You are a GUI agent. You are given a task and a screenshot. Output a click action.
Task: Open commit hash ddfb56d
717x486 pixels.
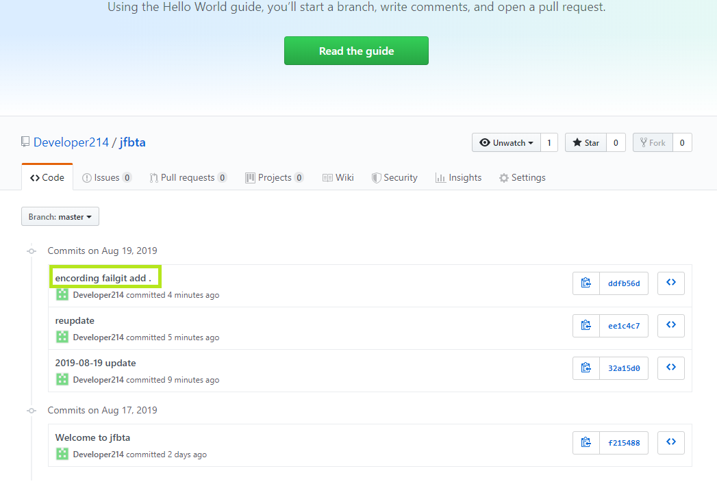[x=624, y=283]
